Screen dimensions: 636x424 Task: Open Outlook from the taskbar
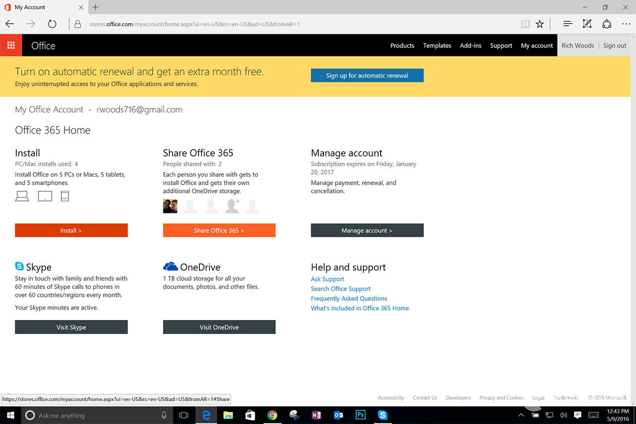338,415
